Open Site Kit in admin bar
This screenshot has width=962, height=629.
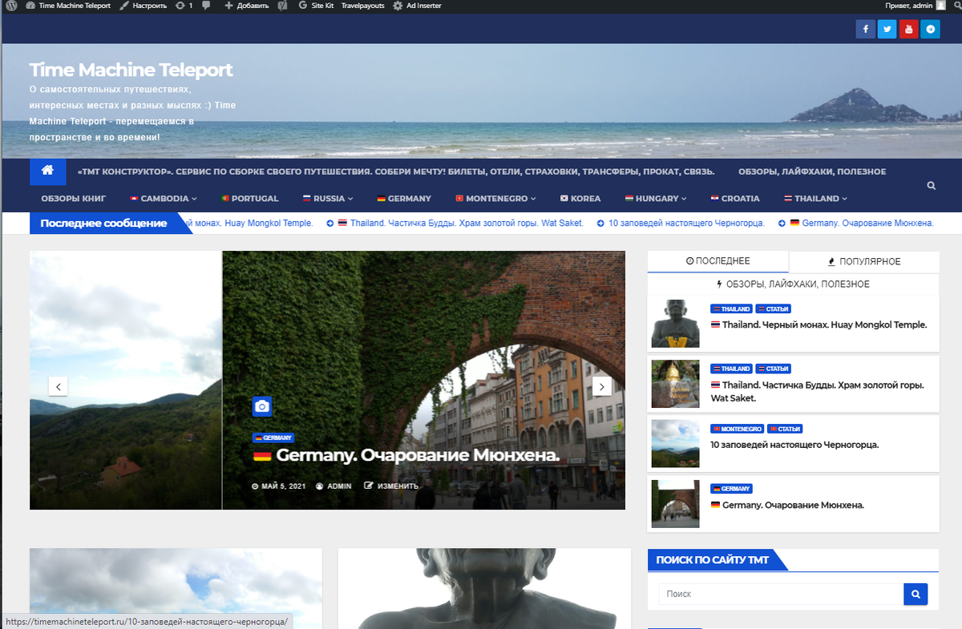pos(316,6)
